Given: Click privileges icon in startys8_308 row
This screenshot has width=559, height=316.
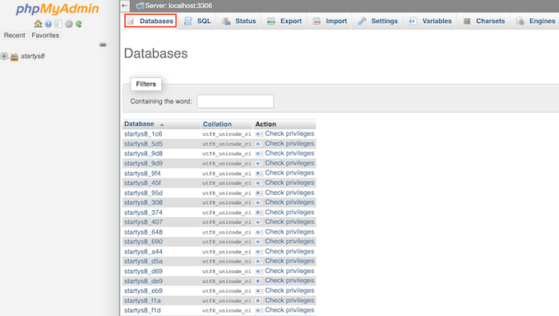Looking at the screenshot, I should coord(259,202).
